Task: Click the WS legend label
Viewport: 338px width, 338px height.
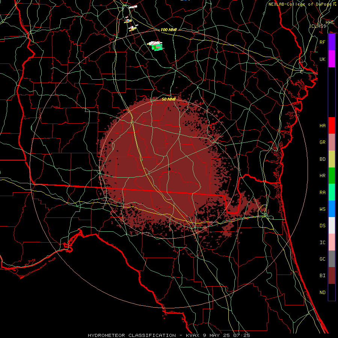Action: point(323,209)
